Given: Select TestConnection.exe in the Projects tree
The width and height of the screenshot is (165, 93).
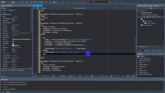Looking at the screenshot, I should [146, 13].
